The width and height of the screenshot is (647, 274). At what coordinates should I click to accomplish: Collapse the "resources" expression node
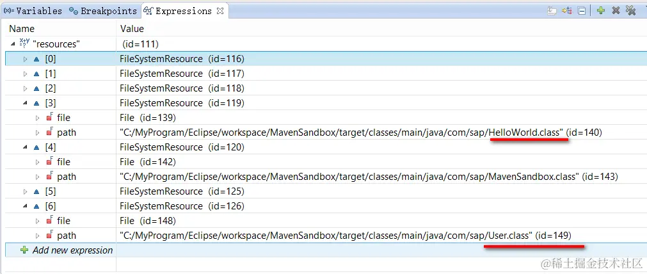coord(13,44)
